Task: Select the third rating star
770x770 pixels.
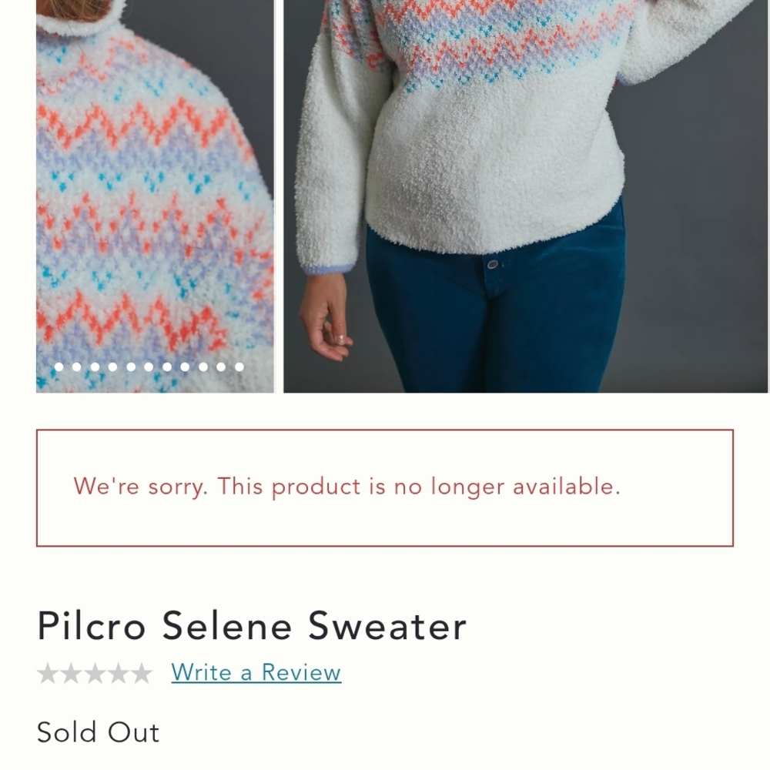Action: 95,672
